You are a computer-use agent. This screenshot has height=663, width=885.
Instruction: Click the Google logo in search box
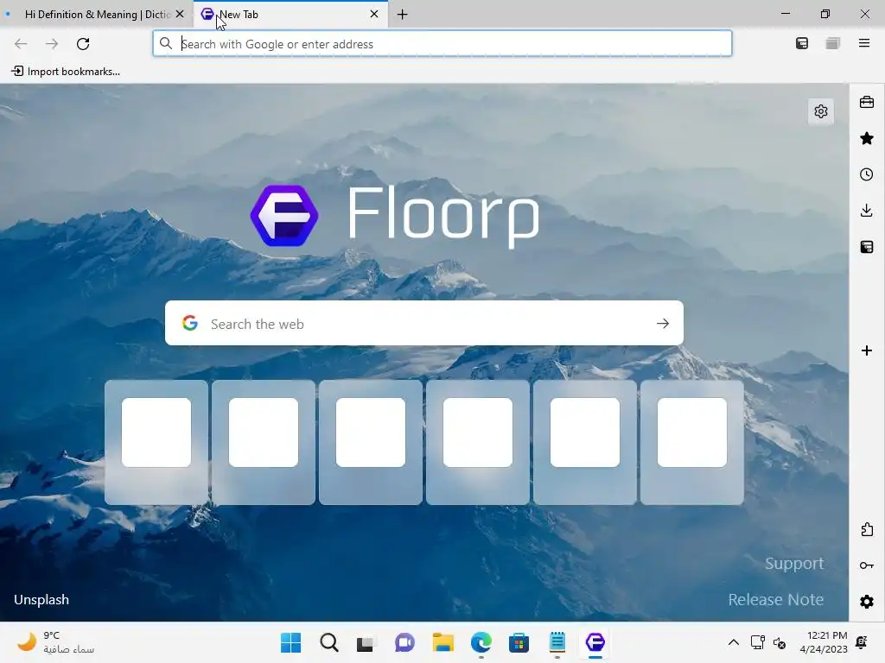(x=190, y=323)
